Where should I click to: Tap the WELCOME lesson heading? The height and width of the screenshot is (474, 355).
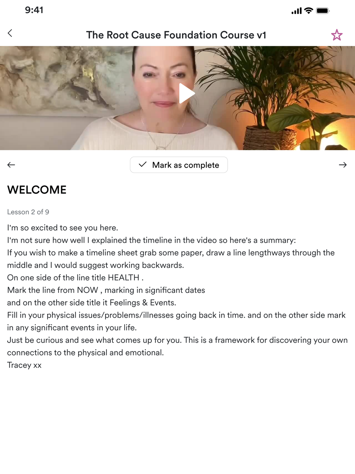37,190
